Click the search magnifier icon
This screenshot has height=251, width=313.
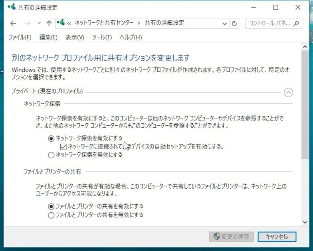click(x=296, y=23)
